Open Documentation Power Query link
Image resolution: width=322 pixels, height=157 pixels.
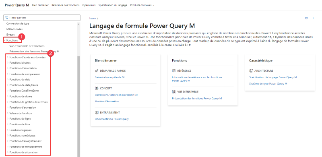pyautogui.click(x=112, y=119)
